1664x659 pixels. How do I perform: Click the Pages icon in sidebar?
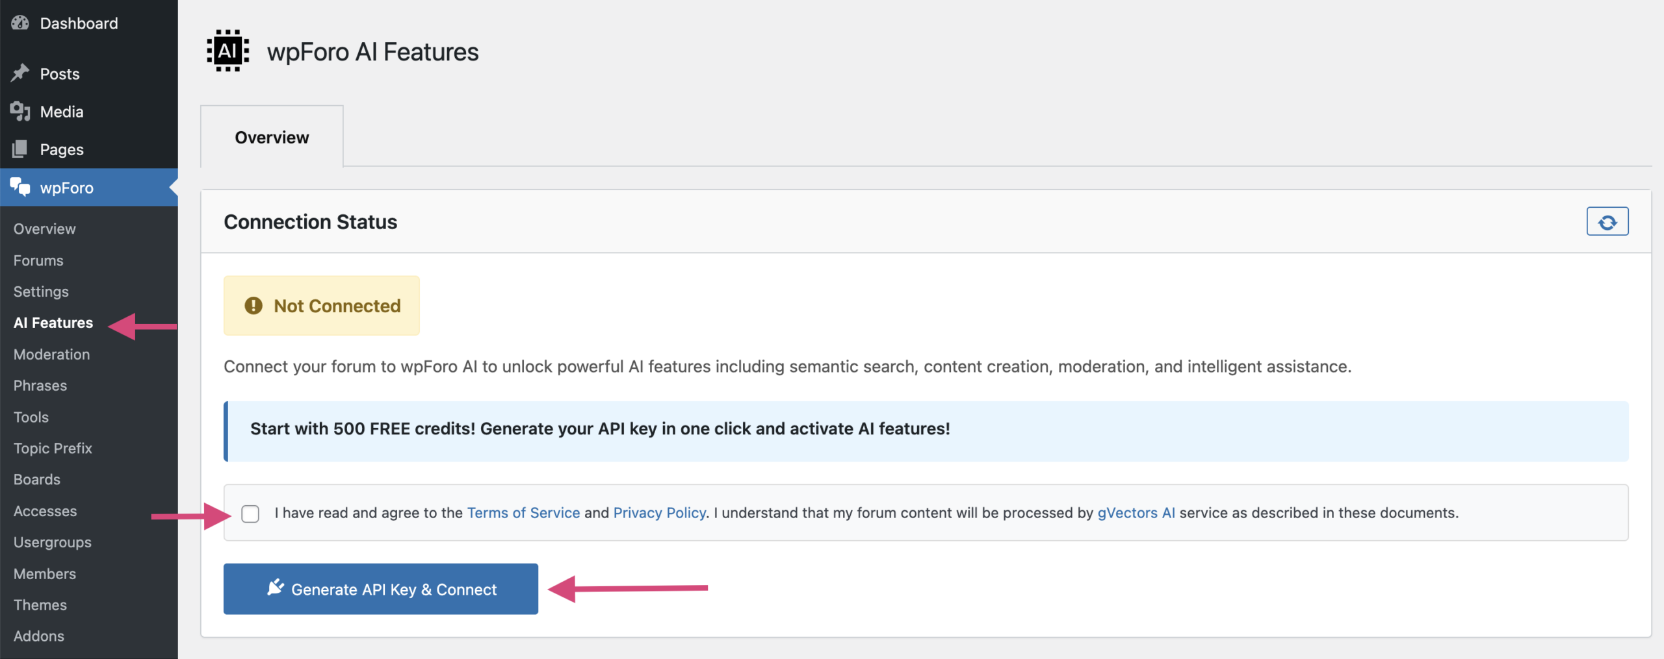coord(20,149)
